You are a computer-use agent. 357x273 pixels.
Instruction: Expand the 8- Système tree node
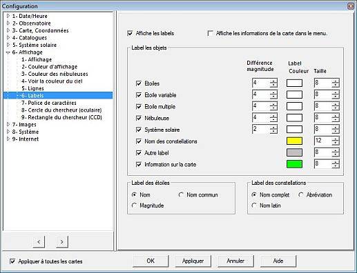point(8,132)
